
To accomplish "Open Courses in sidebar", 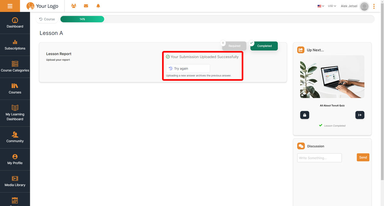I will (15, 89).
